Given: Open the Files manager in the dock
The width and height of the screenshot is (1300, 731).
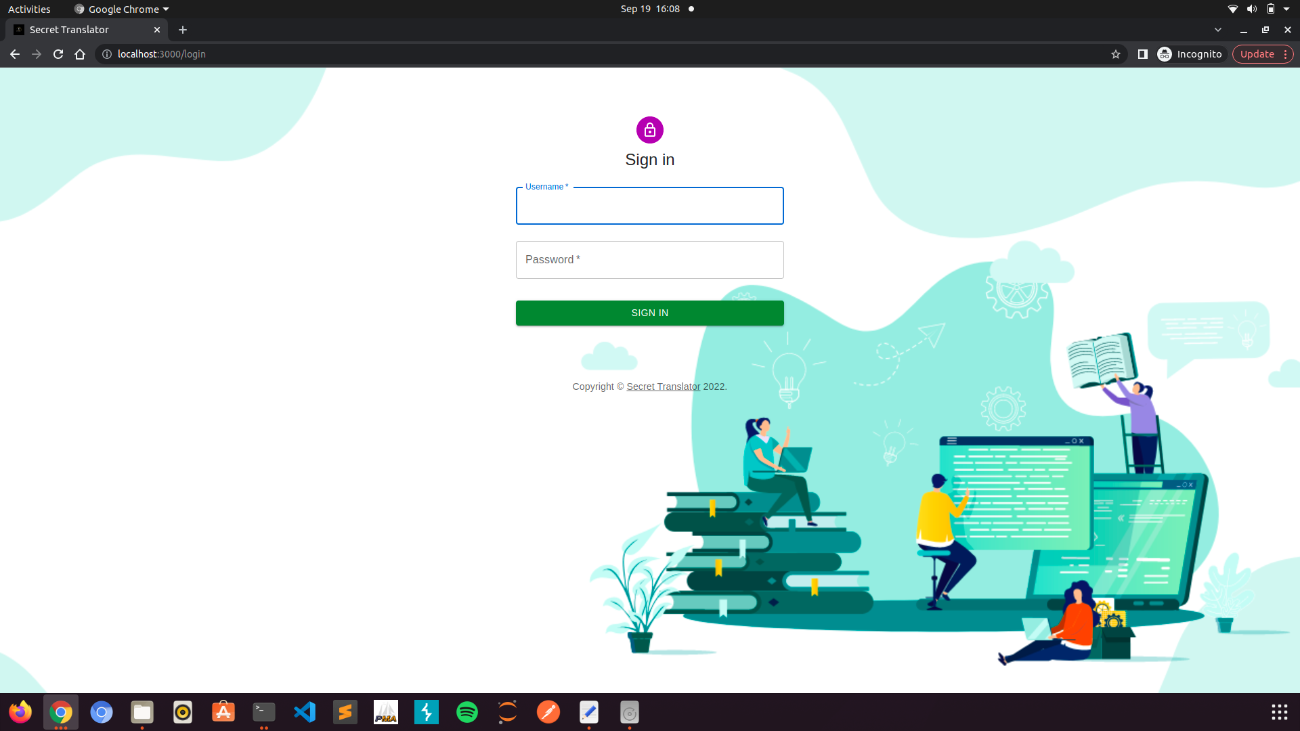Looking at the screenshot, I should pos(142,712).
